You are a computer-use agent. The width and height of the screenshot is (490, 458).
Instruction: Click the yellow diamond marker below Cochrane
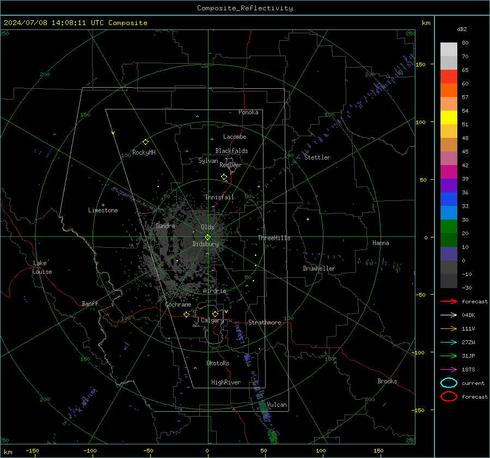(x=186, y=314)
